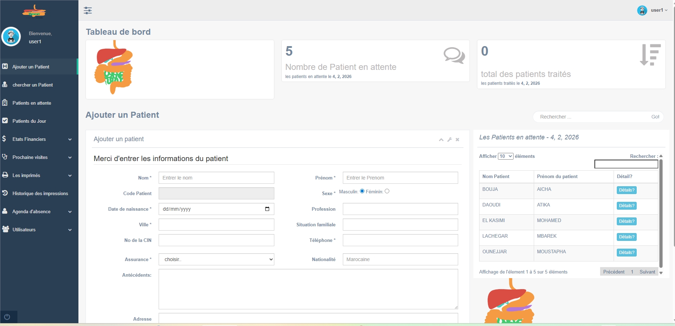This screenshot has width=675, height=326.
Task: Open calendar picker in date of birth
Action: [267, 209]
